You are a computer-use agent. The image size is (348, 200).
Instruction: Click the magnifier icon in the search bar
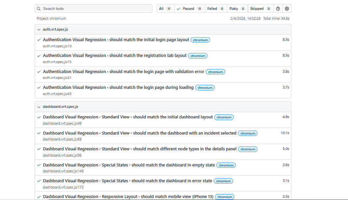39,8
